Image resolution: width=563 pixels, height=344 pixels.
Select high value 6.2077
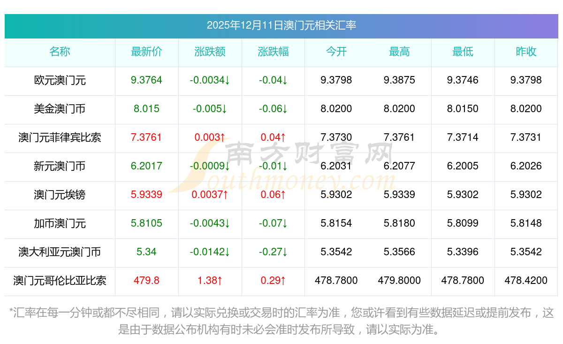pyautogui.click(x=399, y=166)
